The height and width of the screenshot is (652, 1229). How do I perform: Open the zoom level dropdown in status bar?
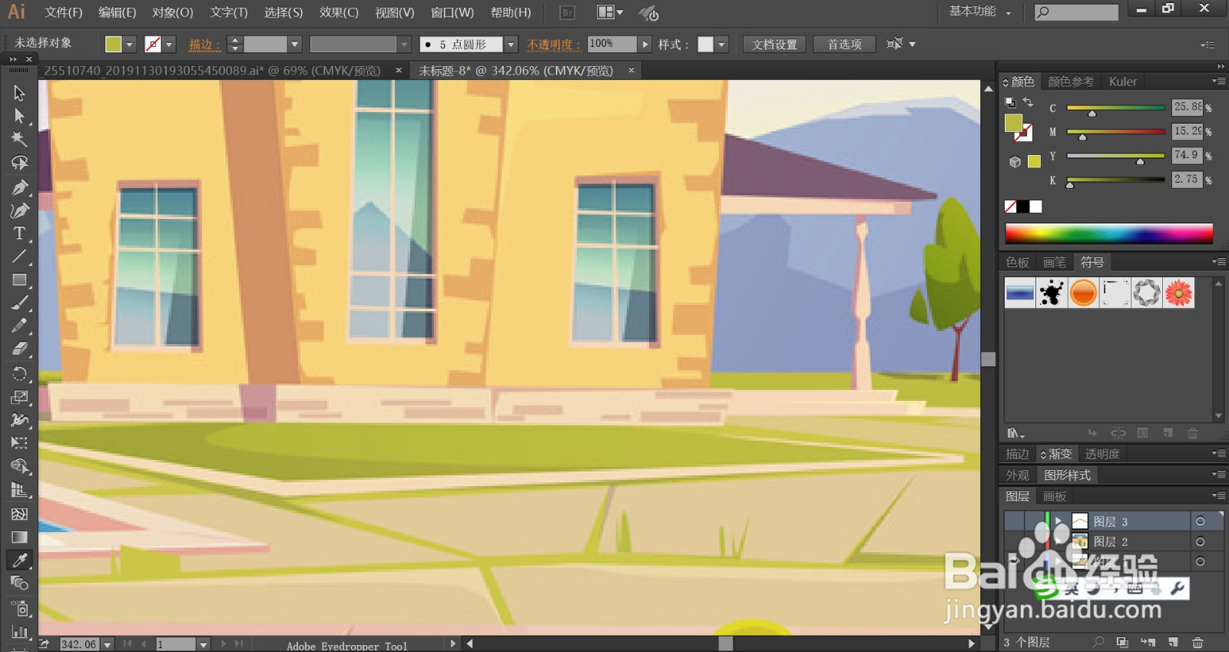tap(108, 644)
